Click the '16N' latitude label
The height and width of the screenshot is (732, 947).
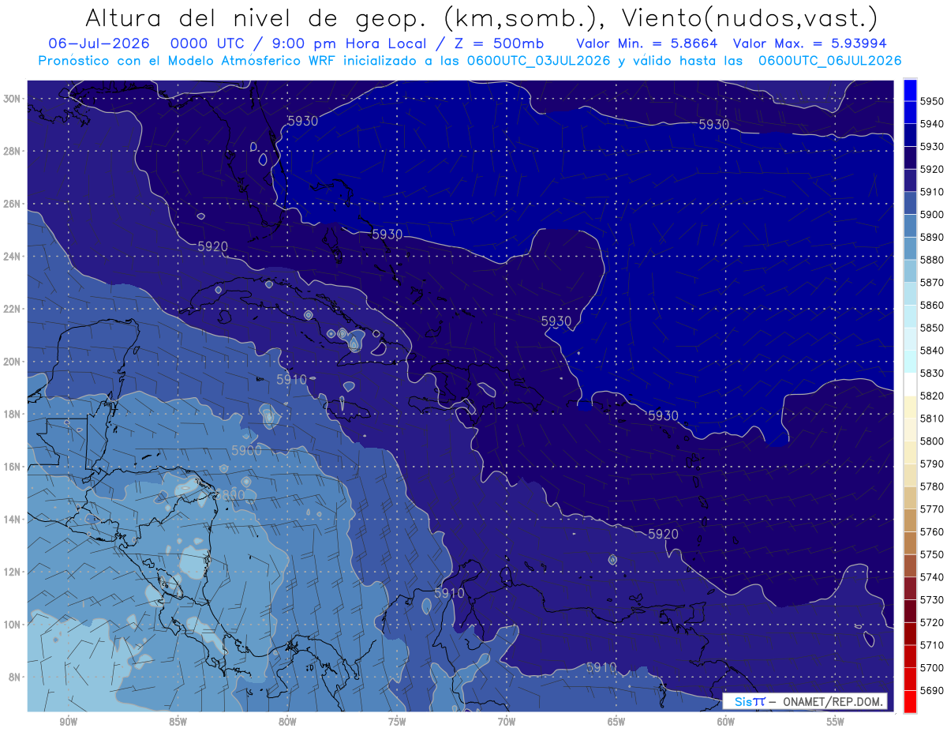pyautogui.click(x=13, y=466)
